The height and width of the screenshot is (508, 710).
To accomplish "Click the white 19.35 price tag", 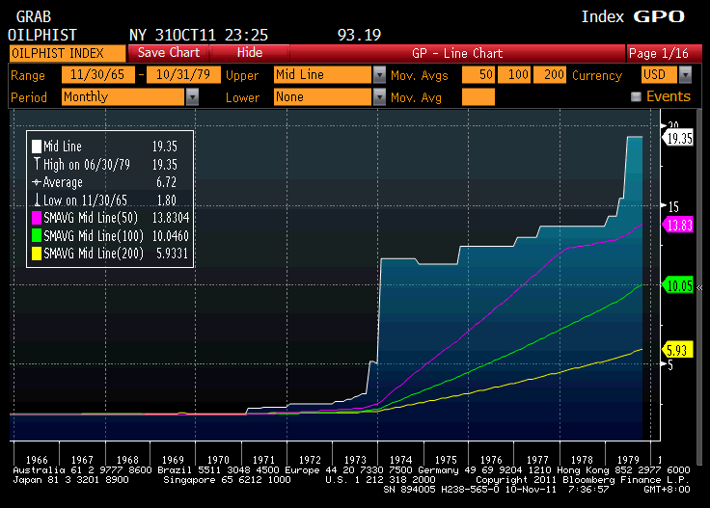I will (678, 139).
